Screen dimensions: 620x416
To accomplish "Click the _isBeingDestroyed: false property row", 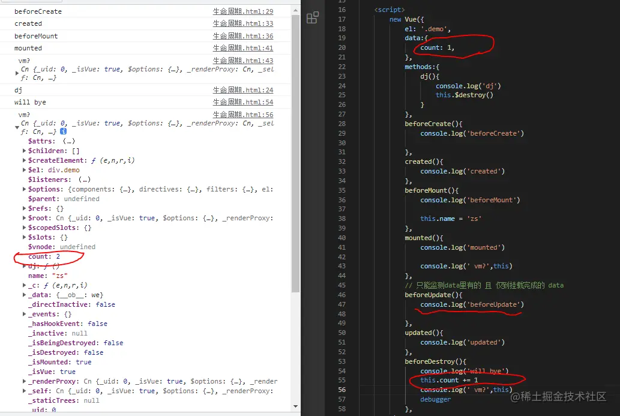I will (x=76, y=343).
